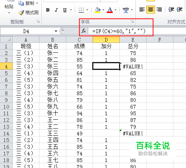The height and width of the screenshot is (168, 186).
Task: Open phonetic guide dropdown arrow
Action: (x=132, y=10)
